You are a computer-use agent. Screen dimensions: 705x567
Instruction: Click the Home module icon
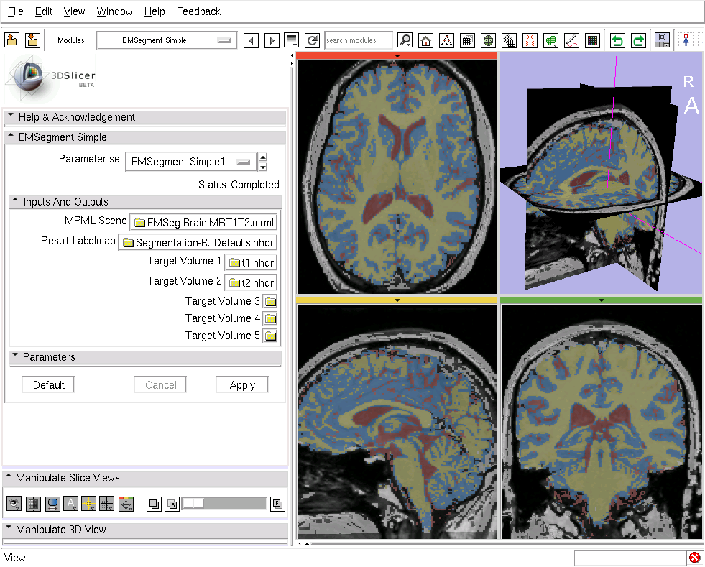coord(426,41)
